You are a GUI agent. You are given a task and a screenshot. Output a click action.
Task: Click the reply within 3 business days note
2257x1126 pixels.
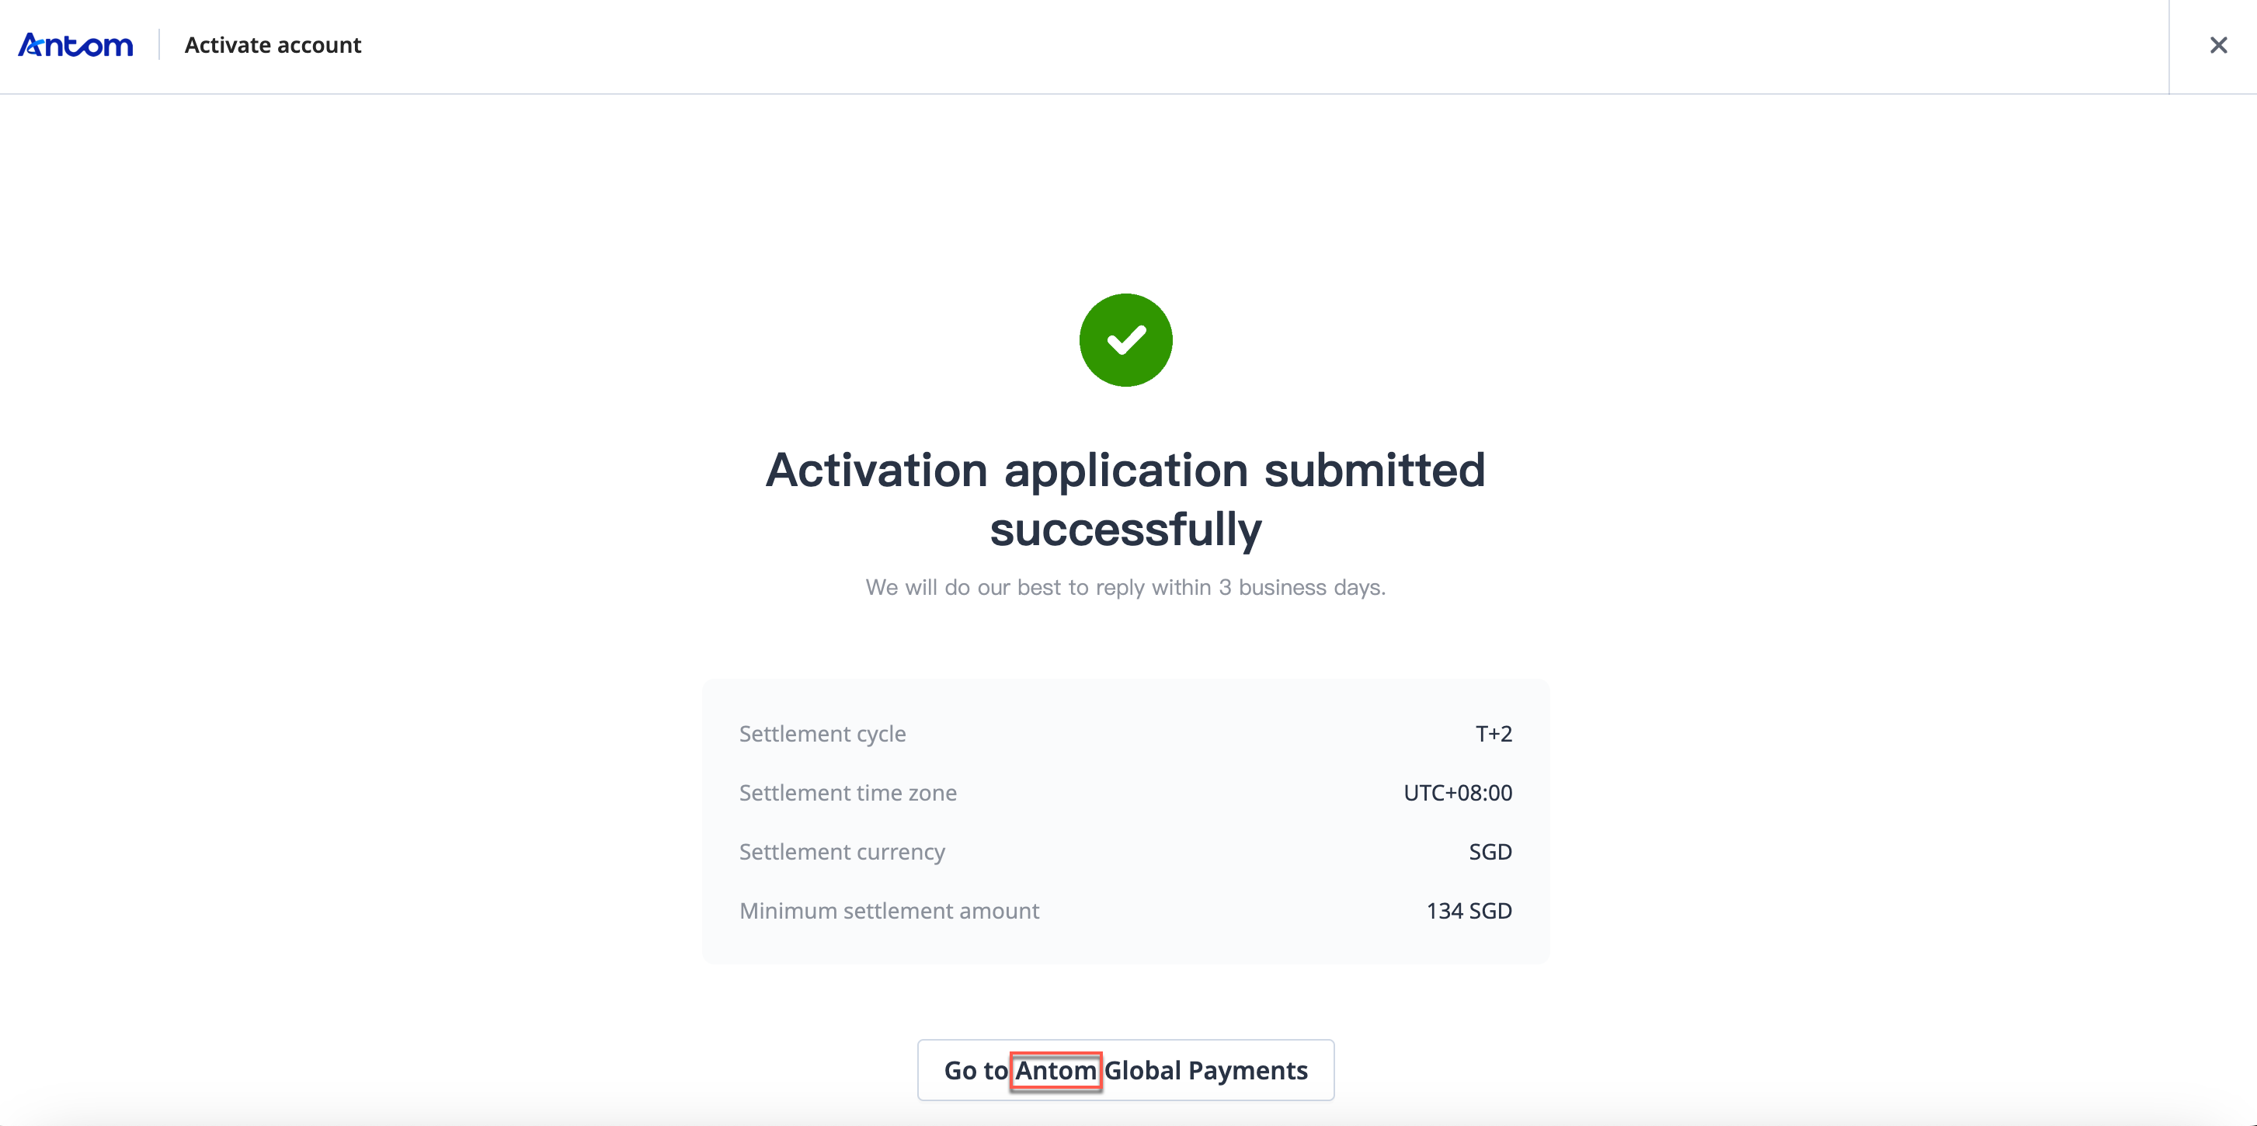pyautogui.click(x=1125, y=587)
